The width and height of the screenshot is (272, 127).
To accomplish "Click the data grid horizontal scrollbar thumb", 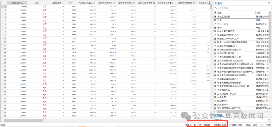I will tap(23, 120).
